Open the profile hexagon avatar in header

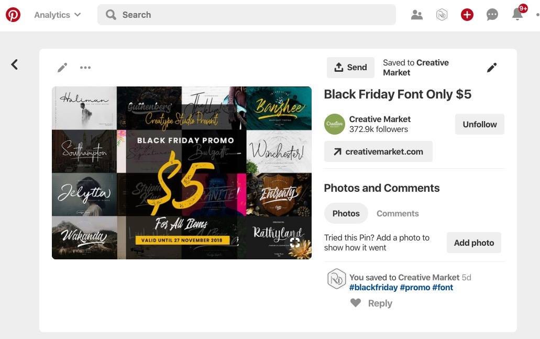point(442,15)
